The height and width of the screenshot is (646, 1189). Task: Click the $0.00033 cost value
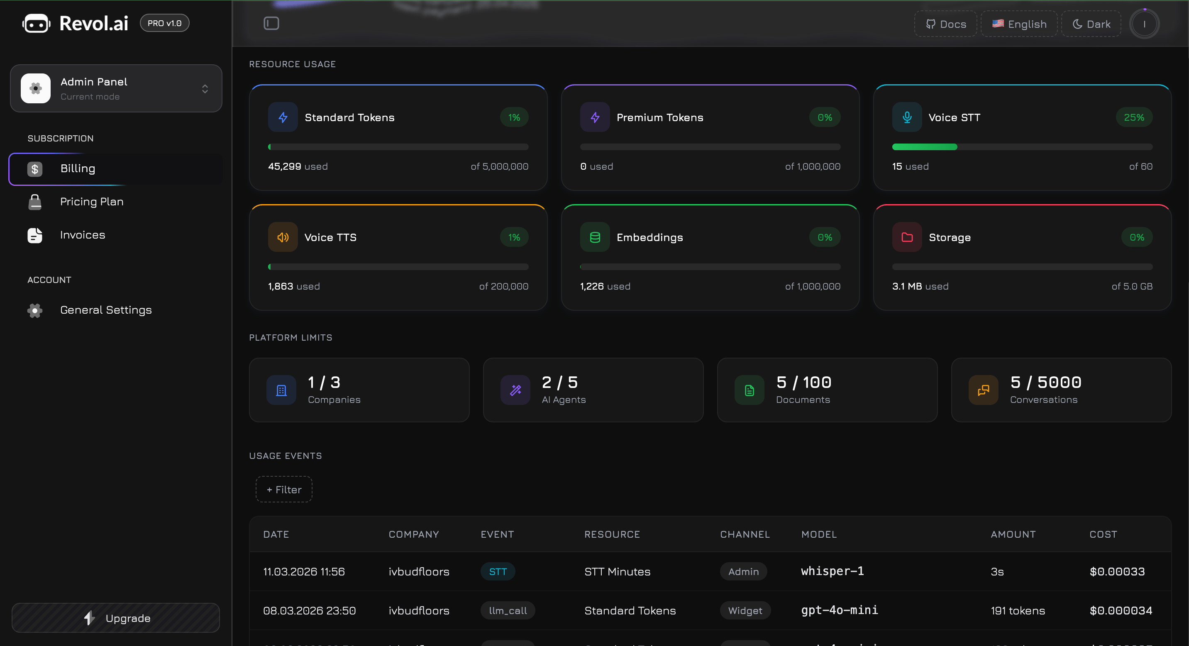[1117, 572]
